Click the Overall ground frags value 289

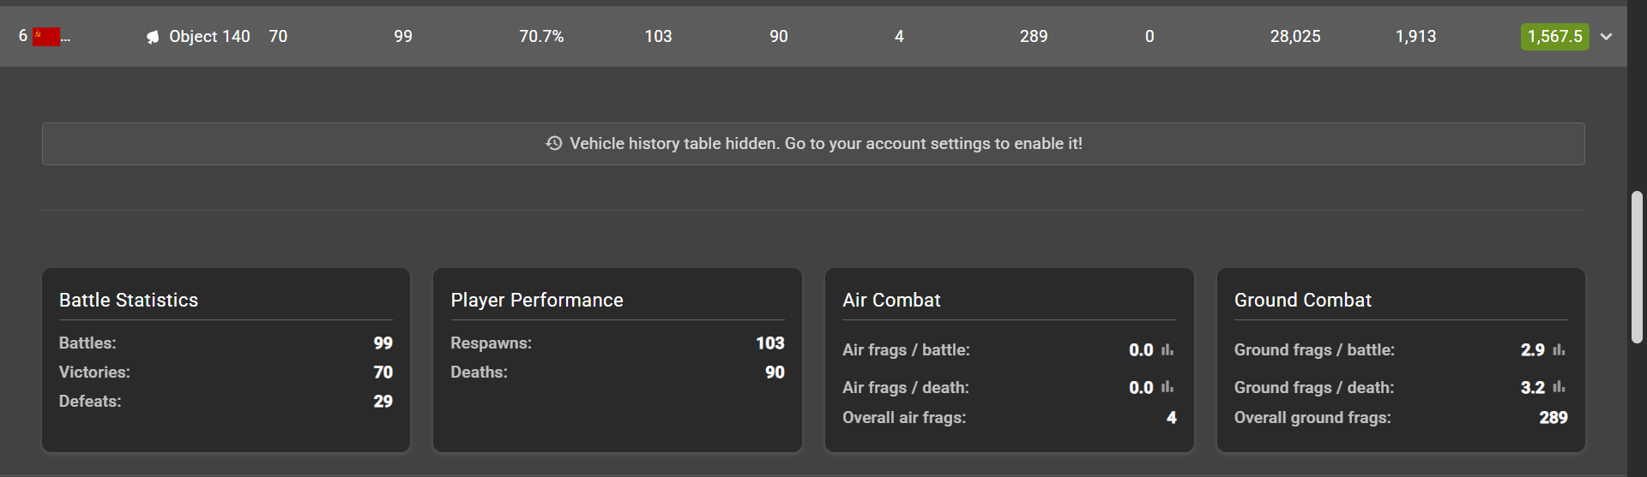pos(1553,417)
